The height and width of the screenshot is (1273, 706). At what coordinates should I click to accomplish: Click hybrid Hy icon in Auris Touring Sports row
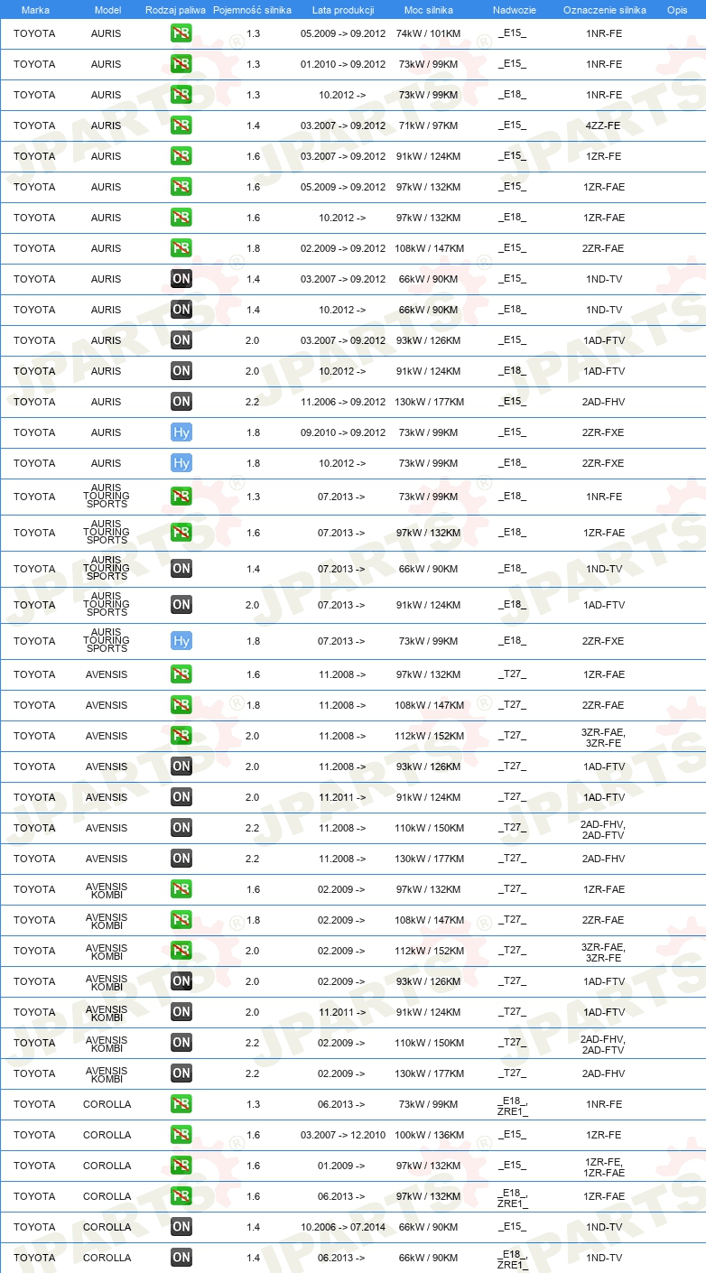181,641
